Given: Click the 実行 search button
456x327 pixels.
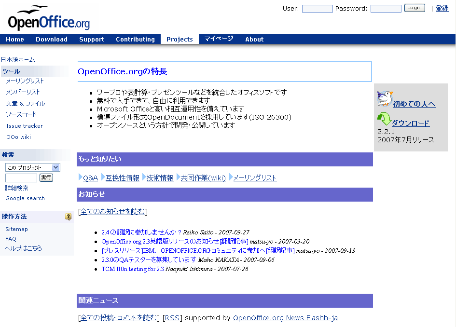Looking at the screenshot, I should point(46,177).
